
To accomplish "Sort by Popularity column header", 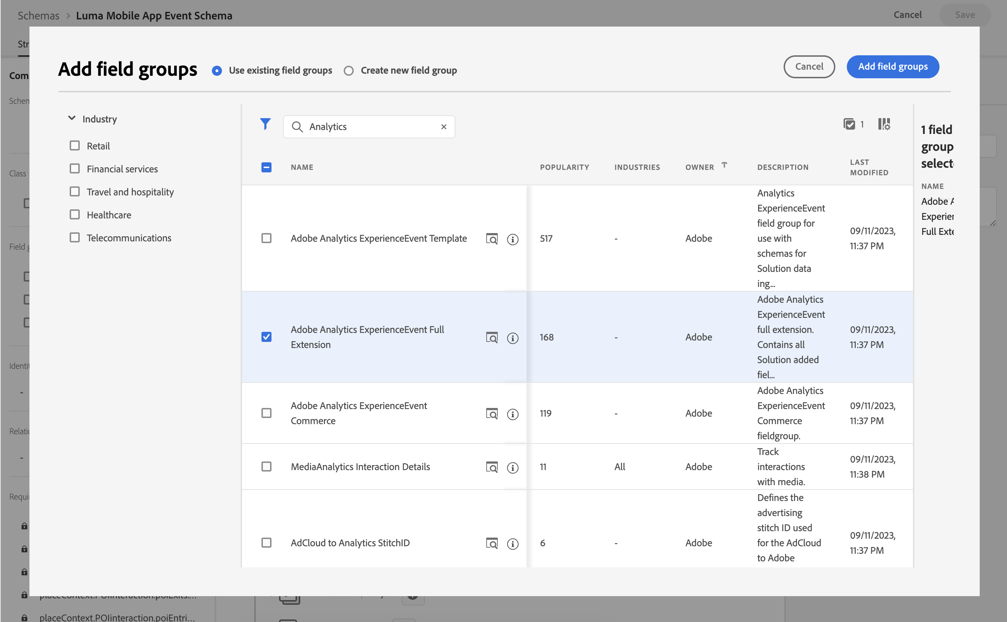I will pos(564,167).
